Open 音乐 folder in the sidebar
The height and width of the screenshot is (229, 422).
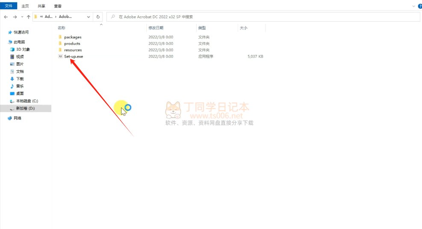tap(20, 86)
